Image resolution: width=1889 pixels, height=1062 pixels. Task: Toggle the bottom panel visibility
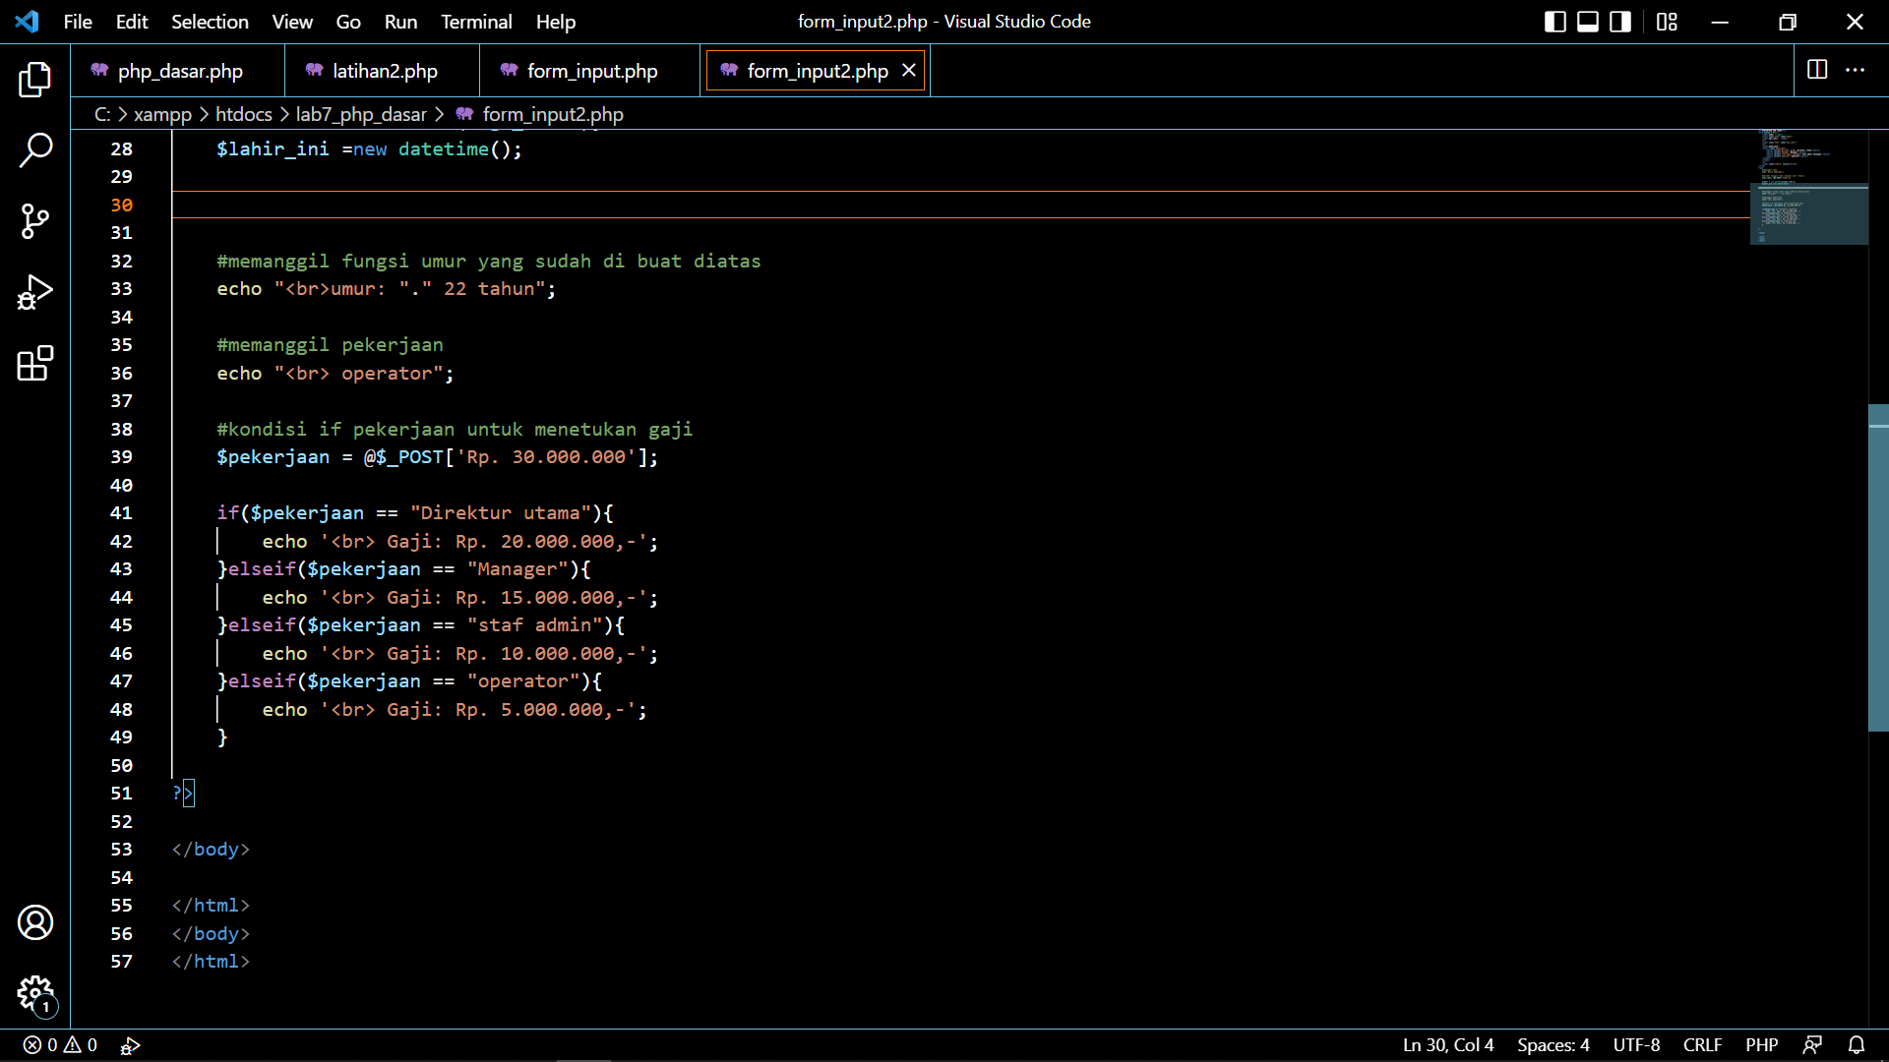1587,21
